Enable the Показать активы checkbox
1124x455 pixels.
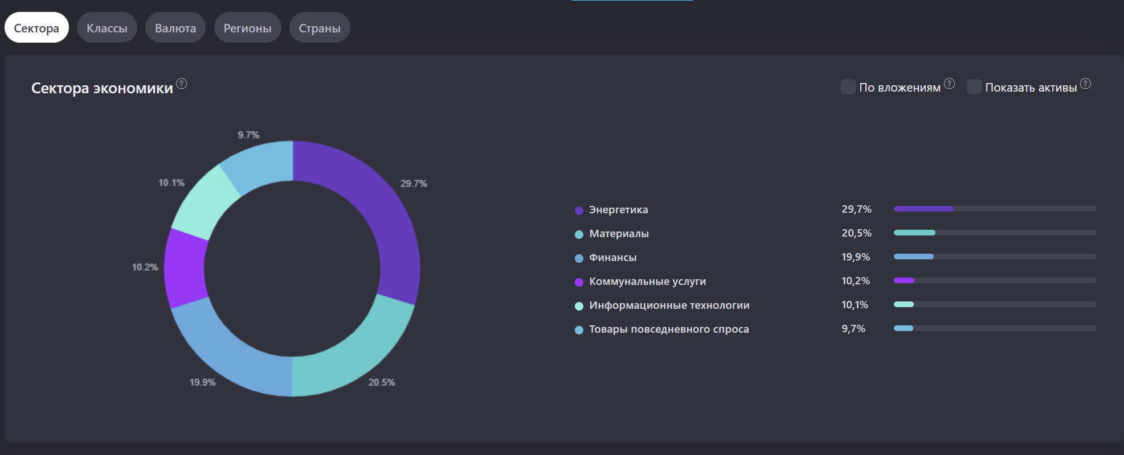[x=974, y=87]
